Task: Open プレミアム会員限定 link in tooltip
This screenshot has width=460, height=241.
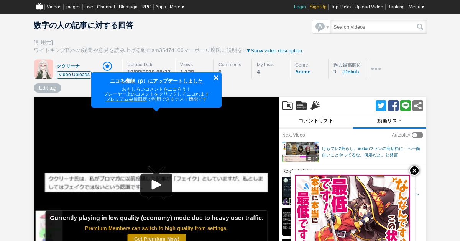Action: coord(127,99)
